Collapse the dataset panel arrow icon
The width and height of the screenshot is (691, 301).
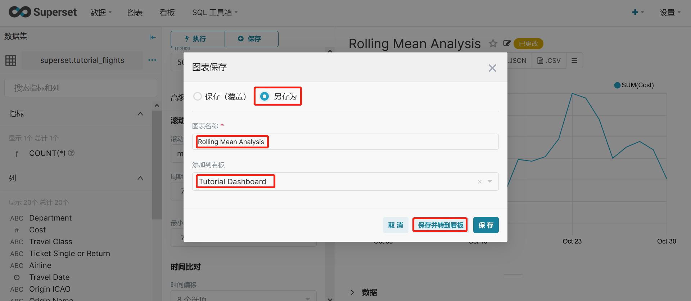[x=153, y=37]
